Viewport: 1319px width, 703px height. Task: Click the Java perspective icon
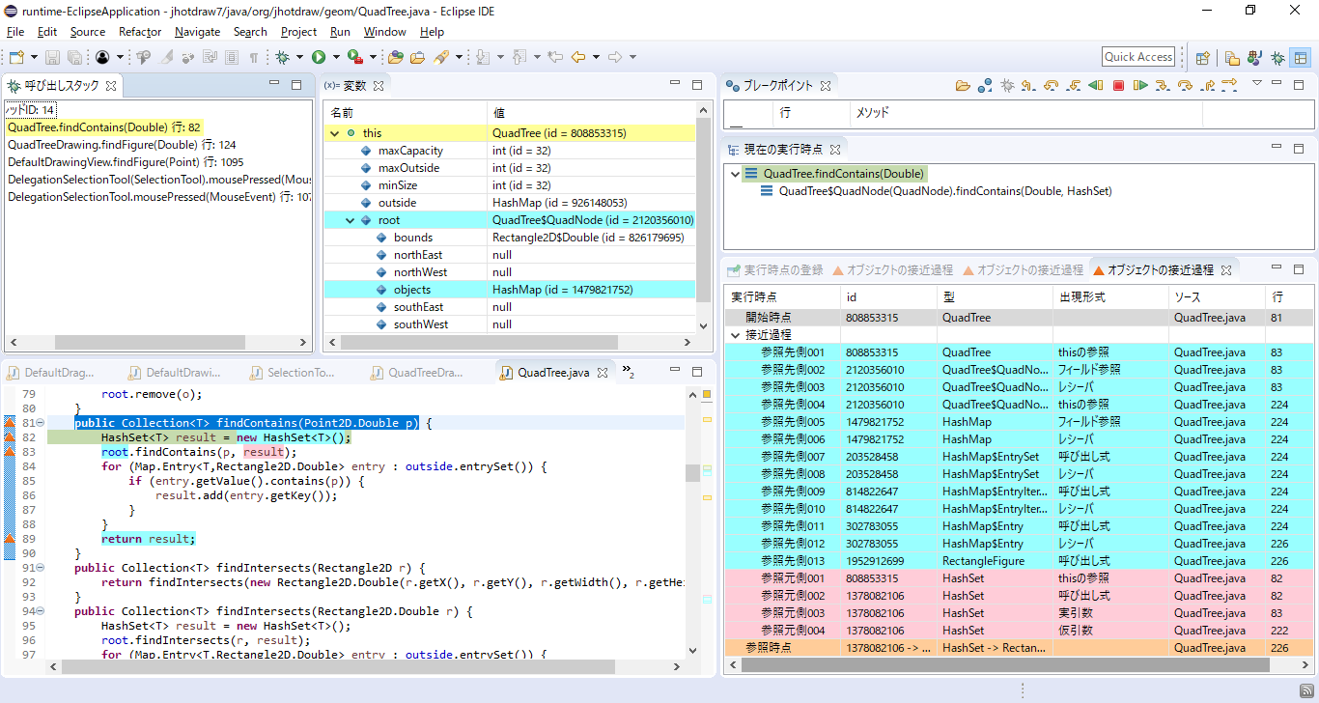click(1254, 58)
